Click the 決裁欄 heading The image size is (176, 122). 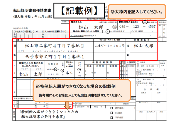point(151,89)
